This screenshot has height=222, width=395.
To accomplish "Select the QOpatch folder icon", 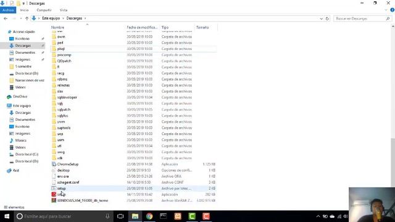I will (x=54, y=60).
